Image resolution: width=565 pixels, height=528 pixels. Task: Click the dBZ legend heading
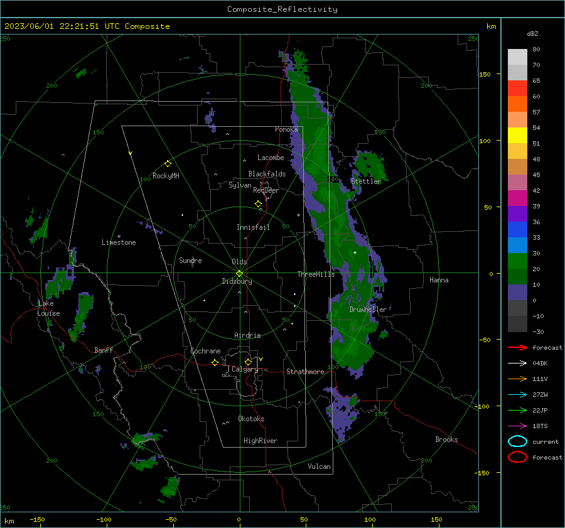point(532,33)
